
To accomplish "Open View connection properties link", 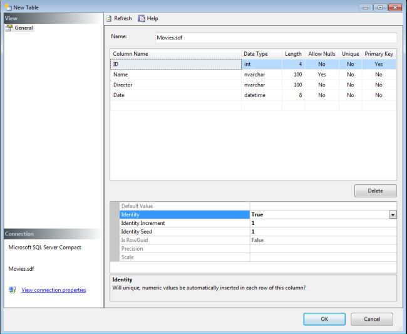I will (54, 290).
